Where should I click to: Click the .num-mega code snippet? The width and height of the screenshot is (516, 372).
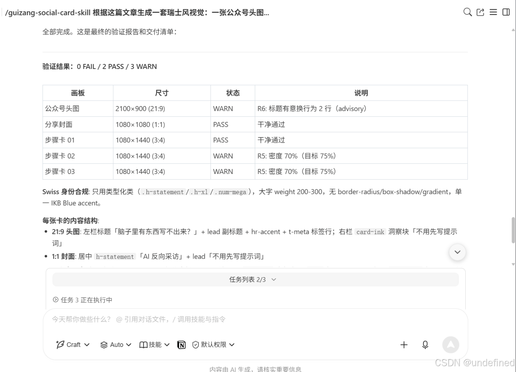pos(230,192)
